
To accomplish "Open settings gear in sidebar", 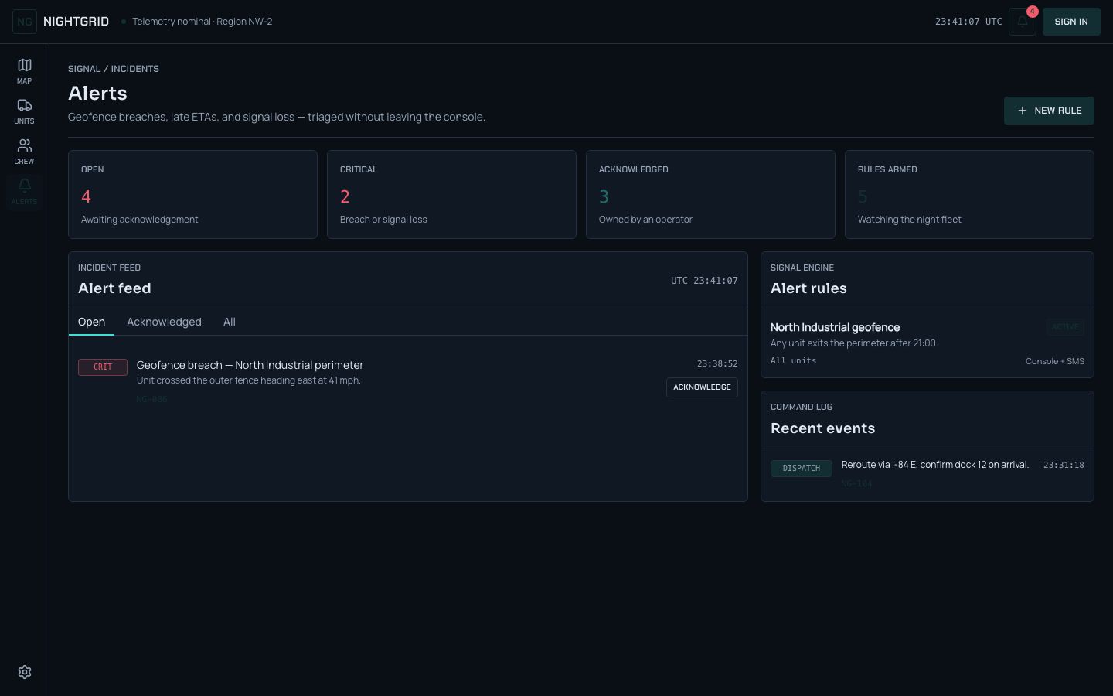I will coord(25,672).
